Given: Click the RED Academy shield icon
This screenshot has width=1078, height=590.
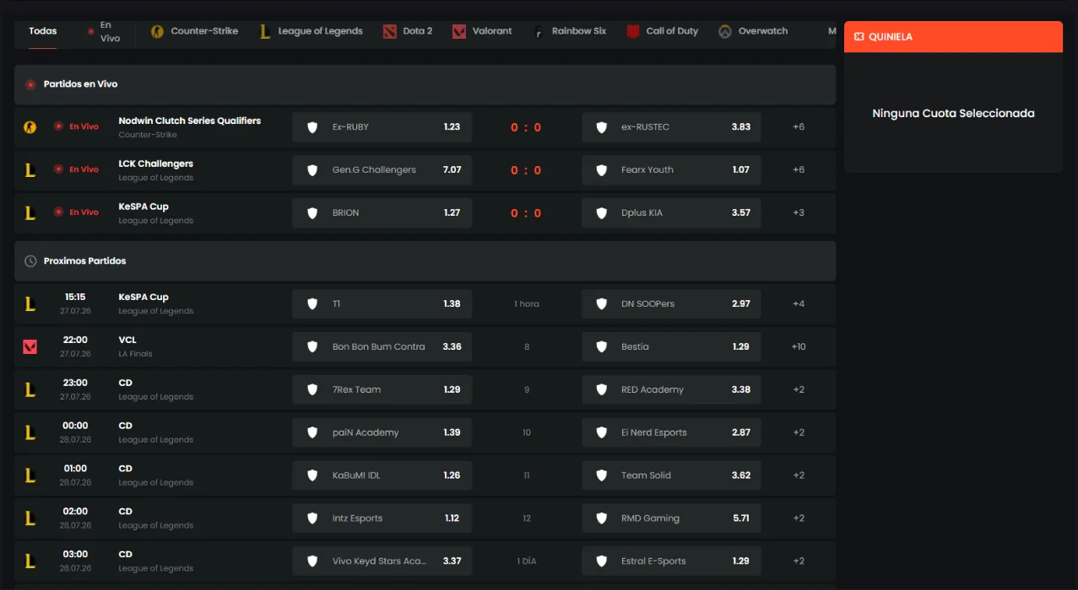Looking at the screenshot, I should pyautogui.click(x=602, y=389).
